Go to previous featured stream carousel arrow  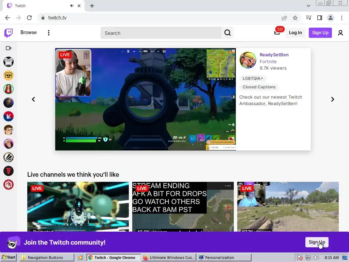point(33,99)
